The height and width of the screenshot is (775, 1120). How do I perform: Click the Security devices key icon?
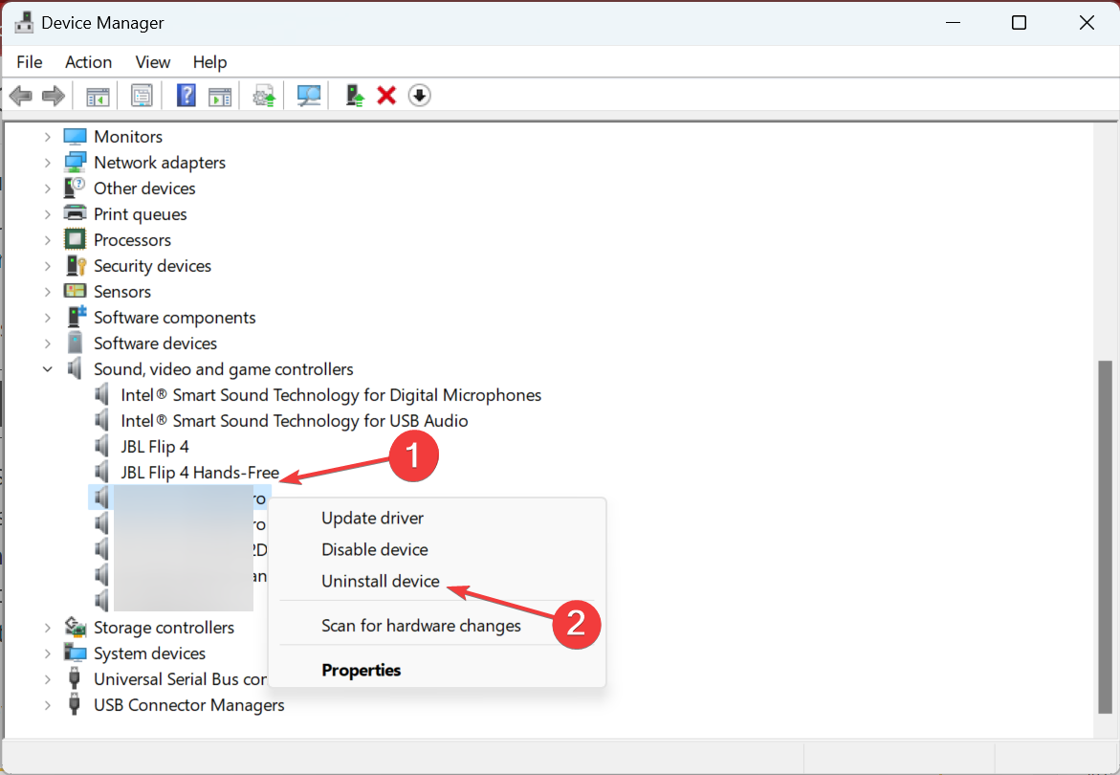coord(75,266)
